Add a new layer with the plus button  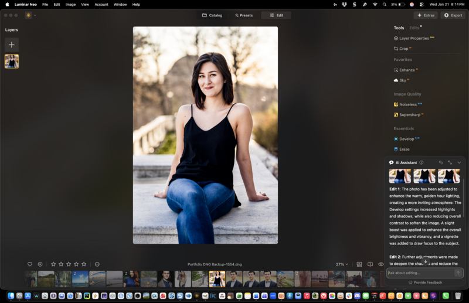[12, 45]
